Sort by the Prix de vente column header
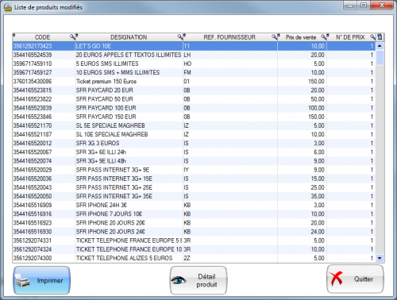 click(301, 37)
